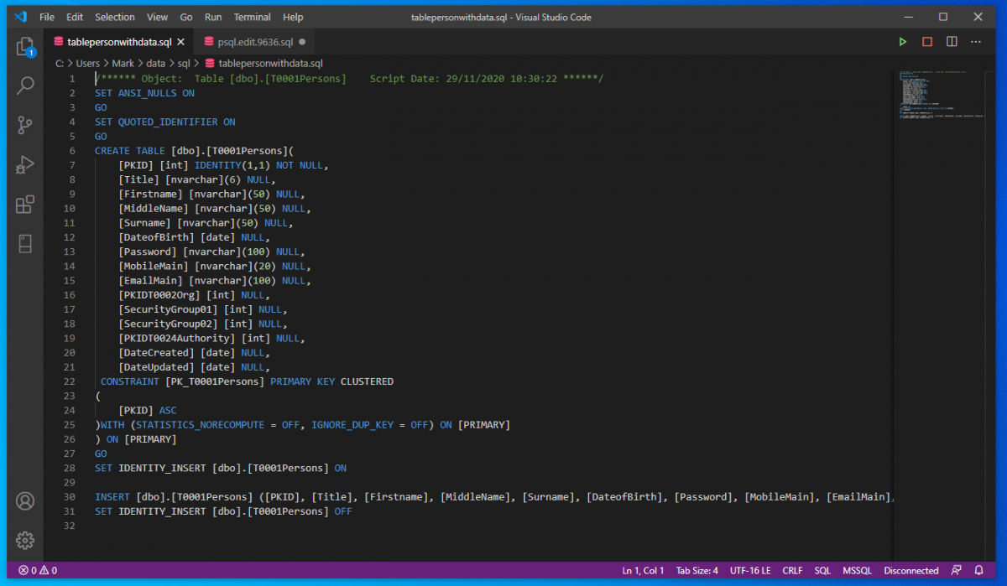Image resolution: width=1007 pixels, height=586 pixels.
Task: Open the Accounts icon
Action: click(25, 501)
